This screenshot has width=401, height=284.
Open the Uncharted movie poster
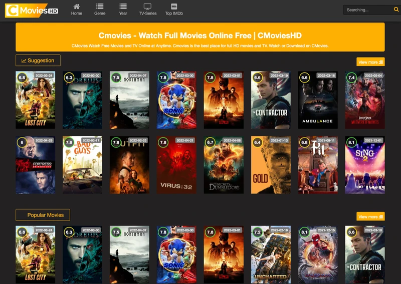tap(271, 254)
